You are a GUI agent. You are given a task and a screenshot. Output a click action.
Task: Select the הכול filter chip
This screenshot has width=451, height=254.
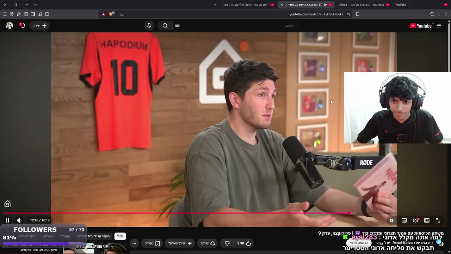(120, 236)
